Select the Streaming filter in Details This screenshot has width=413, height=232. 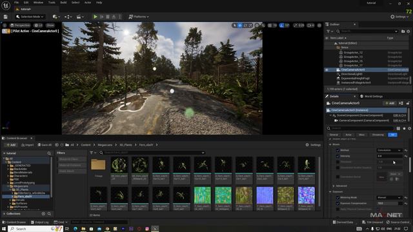pos(378,135)
